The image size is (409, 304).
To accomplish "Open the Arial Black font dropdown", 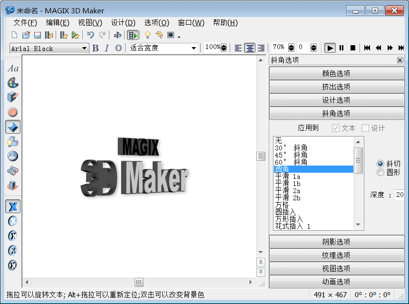I will click(x=84, y=48).
